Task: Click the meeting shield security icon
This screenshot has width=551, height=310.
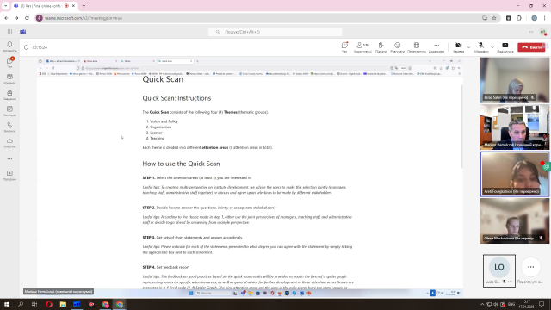Action: pyautogui.click(x=26, y=47)
